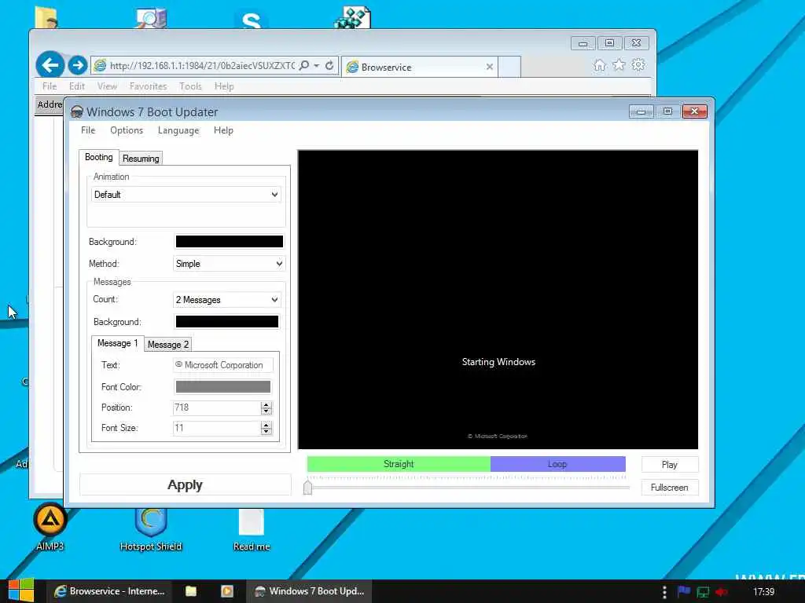
Task: Increase Font Size with up arrow
Action: [266, 425]
